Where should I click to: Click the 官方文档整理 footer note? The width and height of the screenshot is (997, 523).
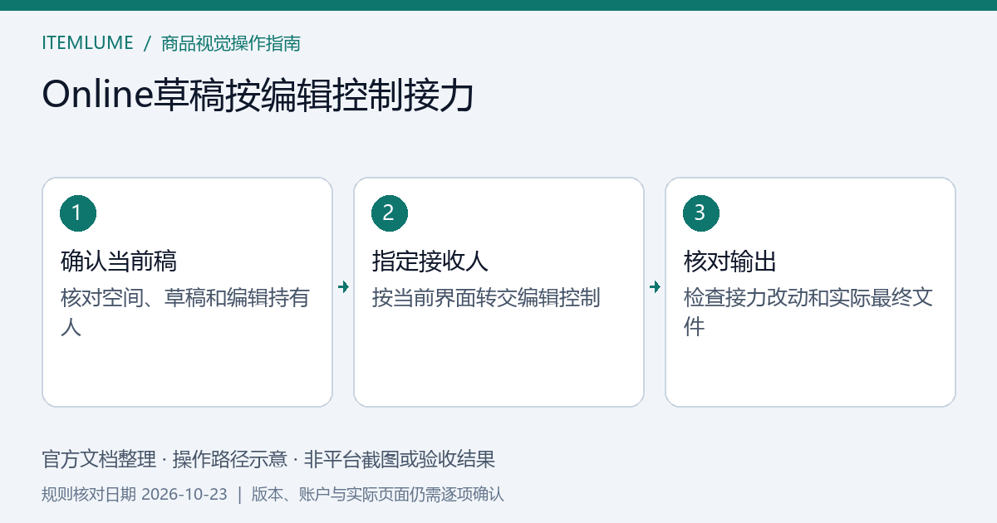point(99,459)
